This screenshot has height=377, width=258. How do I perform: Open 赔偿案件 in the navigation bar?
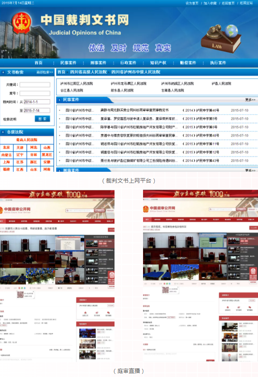(x=188, y=63)
